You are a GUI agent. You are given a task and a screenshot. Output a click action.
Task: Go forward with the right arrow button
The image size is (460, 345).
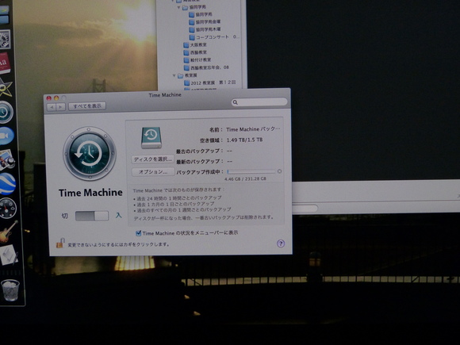tap(61, 107)
